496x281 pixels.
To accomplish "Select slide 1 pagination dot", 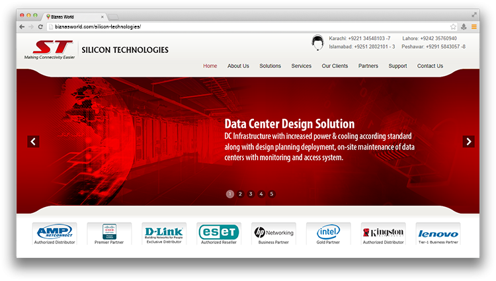I will click(230, 194).
